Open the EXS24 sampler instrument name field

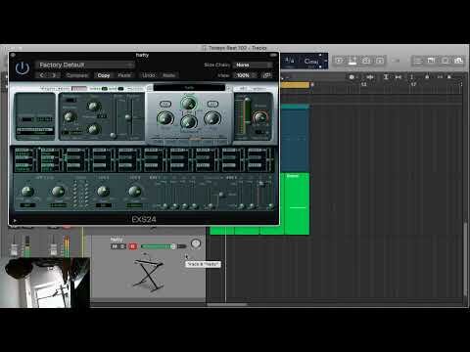coord(189,88)
